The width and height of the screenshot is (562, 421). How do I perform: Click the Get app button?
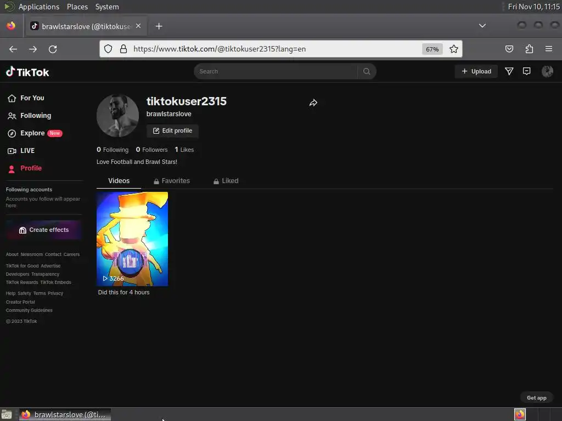[537, 398]
